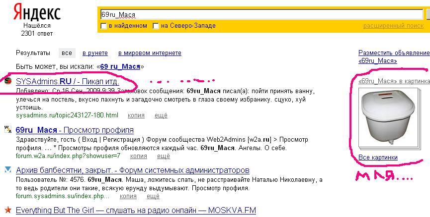Enable the 'в найденном' checkbox

104,26
